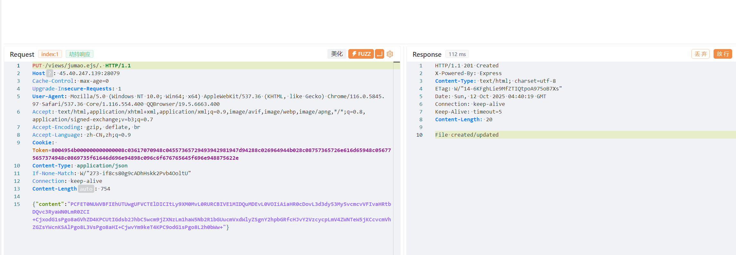Click the 丢弃 discard button
Image resolution: width=736 pixels, height=255 pixels.
[x=700, y=54]
